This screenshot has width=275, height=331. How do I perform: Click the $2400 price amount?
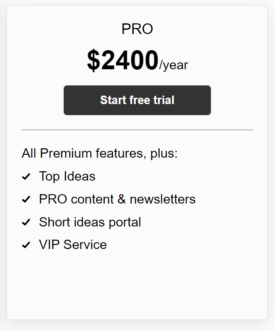(x=123, y=60)
